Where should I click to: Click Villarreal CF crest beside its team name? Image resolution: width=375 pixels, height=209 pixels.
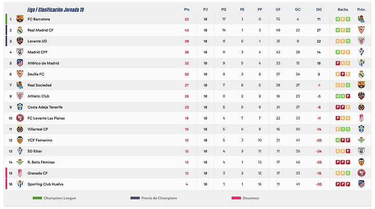(20, 129)
